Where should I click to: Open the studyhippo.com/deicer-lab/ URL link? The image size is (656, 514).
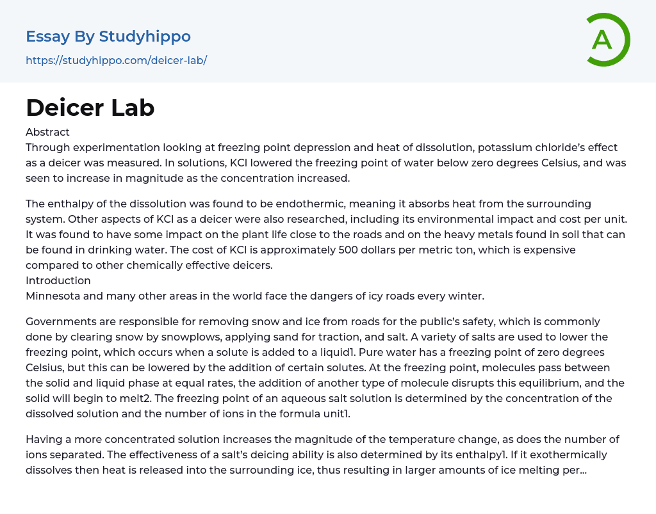click(116, 60)
